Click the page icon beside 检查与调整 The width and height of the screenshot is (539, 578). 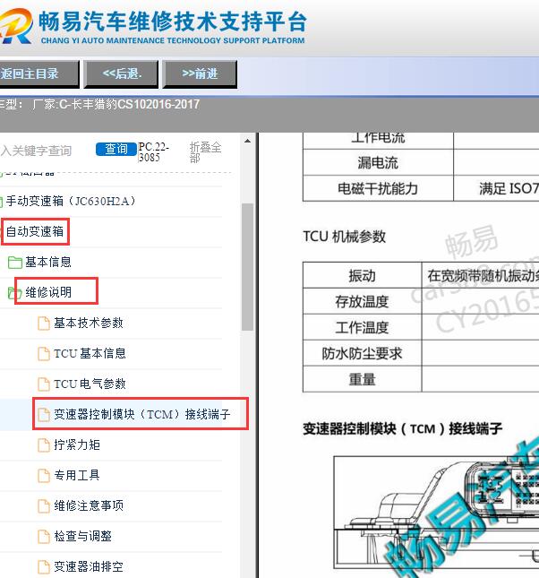click(x=44, y=537)
